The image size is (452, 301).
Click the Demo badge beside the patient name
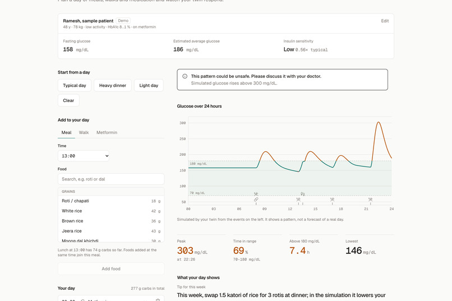click(x=123, y=21)
